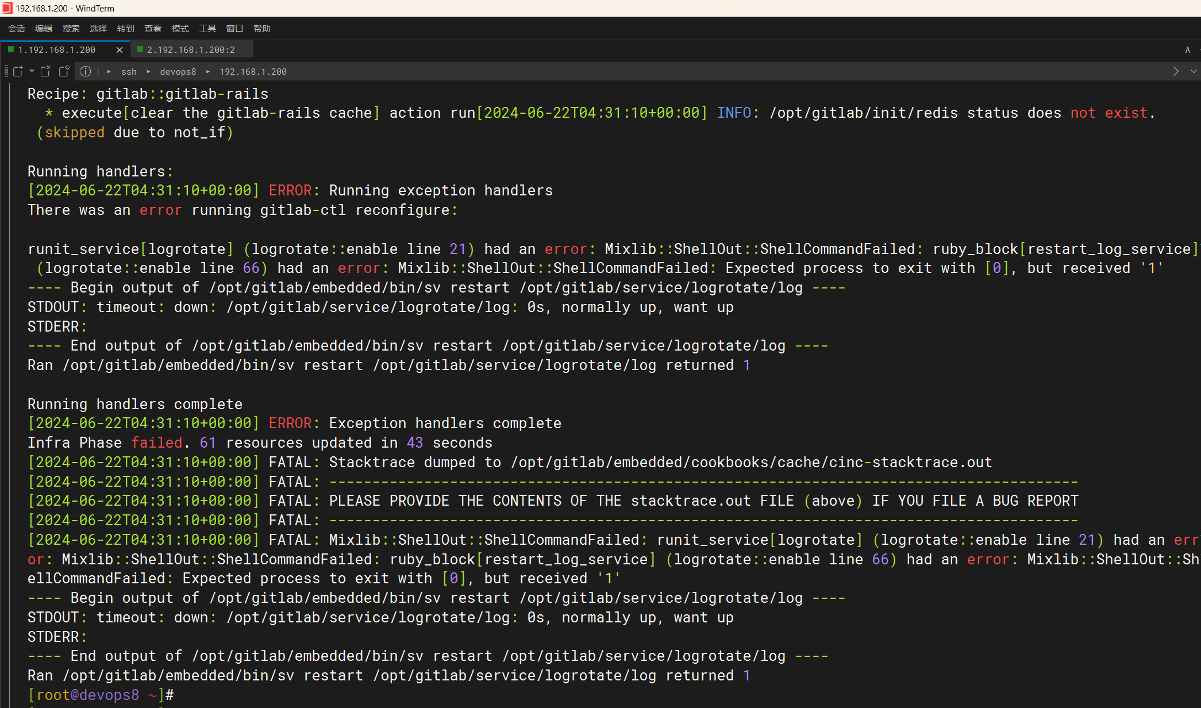Click the green status square on tab 2
The width and height of the screenshot is (1201, 708).
(140, 49)
